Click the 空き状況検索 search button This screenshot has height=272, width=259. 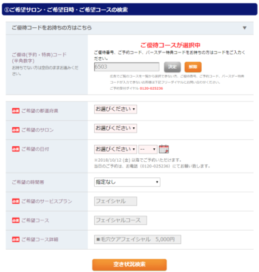point(129,265)
